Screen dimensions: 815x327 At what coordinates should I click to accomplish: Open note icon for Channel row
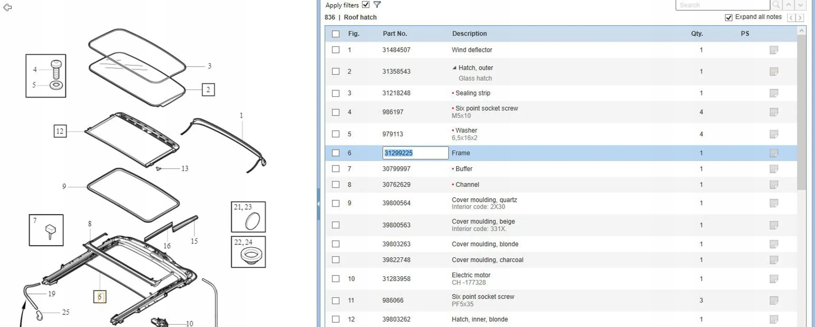[774, 185]
